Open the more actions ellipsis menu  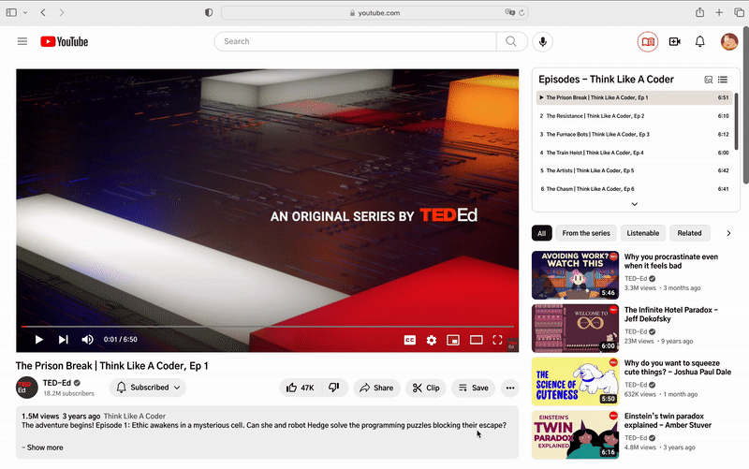coord(509,388)
